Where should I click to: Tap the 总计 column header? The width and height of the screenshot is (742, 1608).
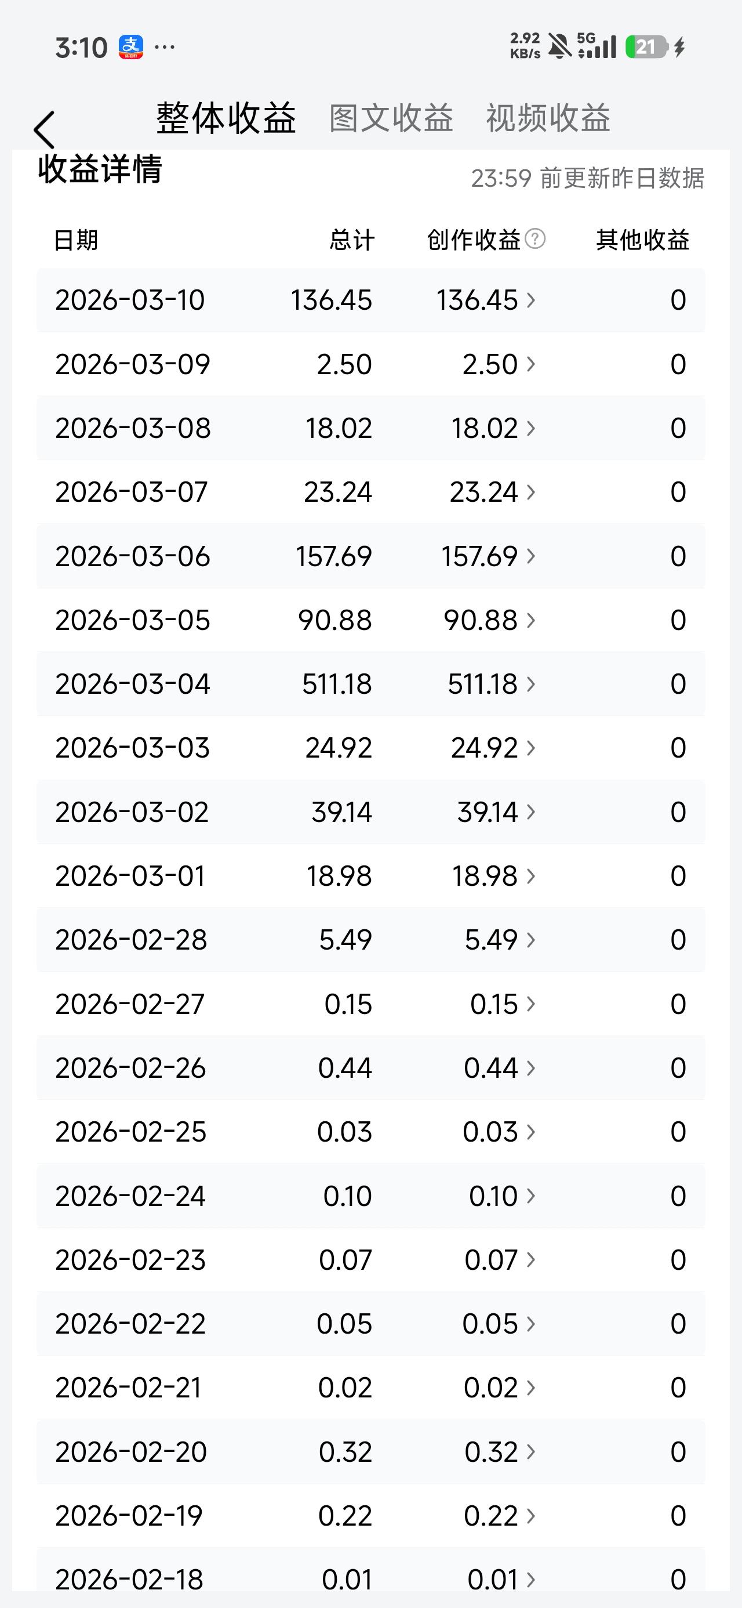point(352,240)
